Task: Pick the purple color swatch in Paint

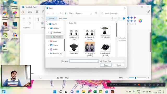Action: tap(135, 17)
